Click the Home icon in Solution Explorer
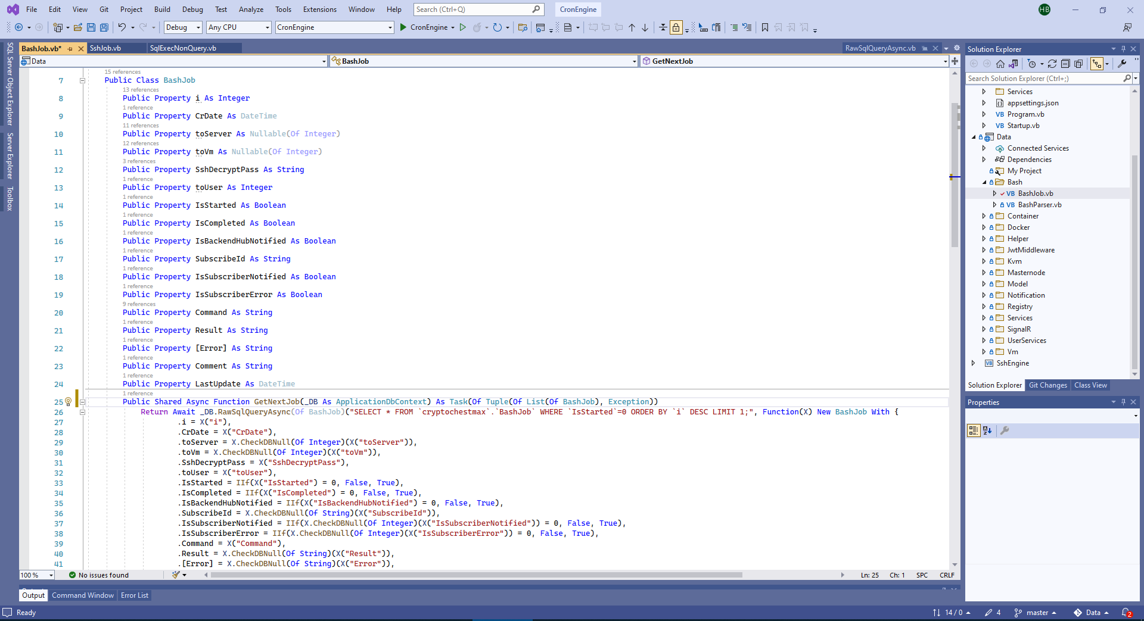1144x621 pixels. click(x=1000, y=64)
